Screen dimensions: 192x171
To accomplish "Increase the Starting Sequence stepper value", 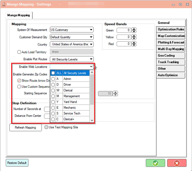I will [115, 92].
